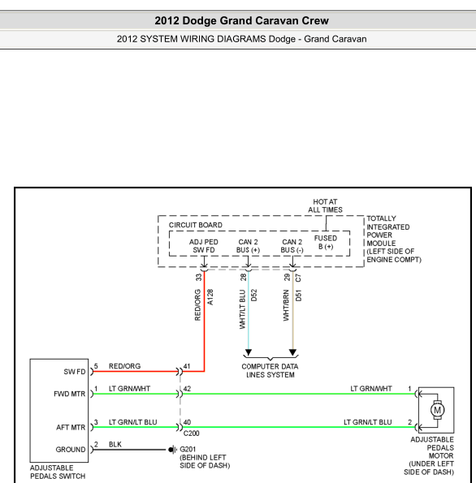Click connector label 'C7'

[x=298, y=278]
